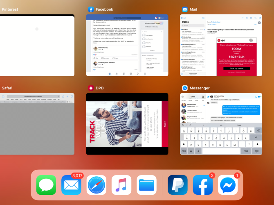
Task: Click share icon in Safari toolbar
Action: [x=63, y=96]
